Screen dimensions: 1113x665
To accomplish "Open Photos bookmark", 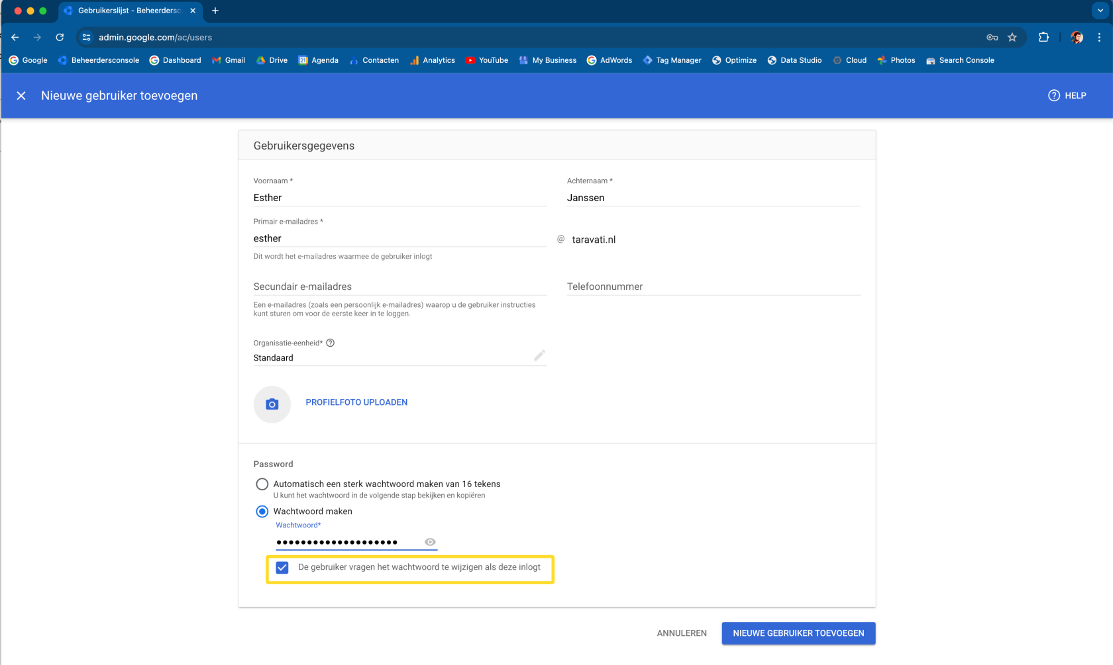I will [x=896, y=60].
